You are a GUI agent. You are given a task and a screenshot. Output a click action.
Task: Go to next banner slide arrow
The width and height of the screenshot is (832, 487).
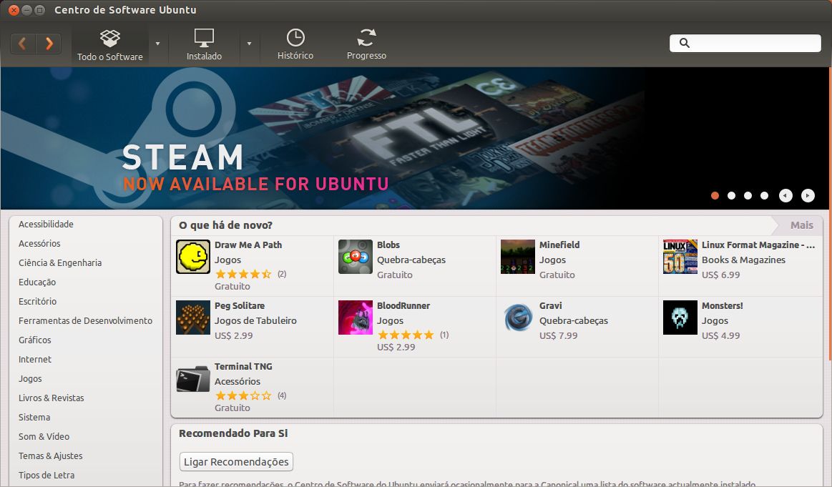tap(808, 195)
